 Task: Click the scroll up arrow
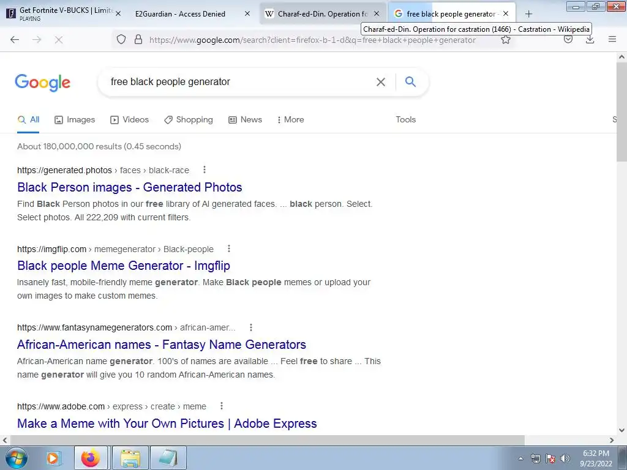(621, 57)
